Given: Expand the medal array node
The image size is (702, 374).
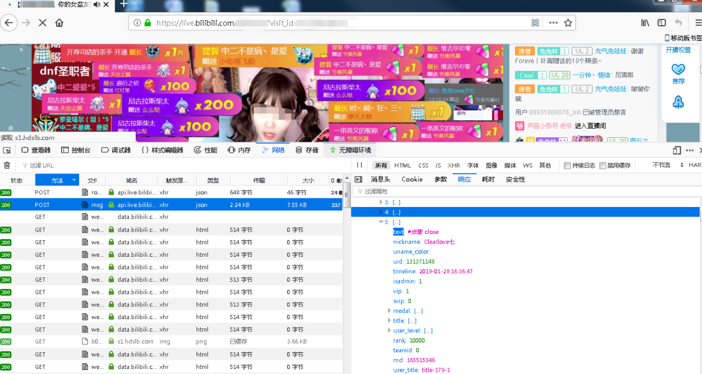Looking at the screenshot, I should coord(390,311).
